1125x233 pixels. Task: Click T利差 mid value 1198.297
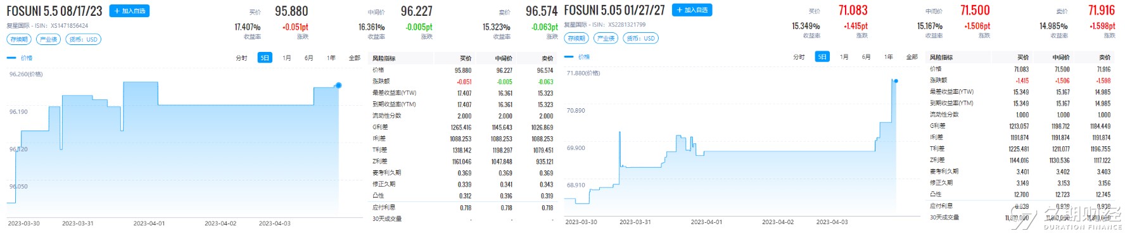[502, 150]
